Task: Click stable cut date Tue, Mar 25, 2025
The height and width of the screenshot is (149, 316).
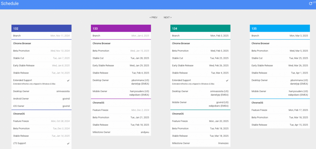Action: 299,58
